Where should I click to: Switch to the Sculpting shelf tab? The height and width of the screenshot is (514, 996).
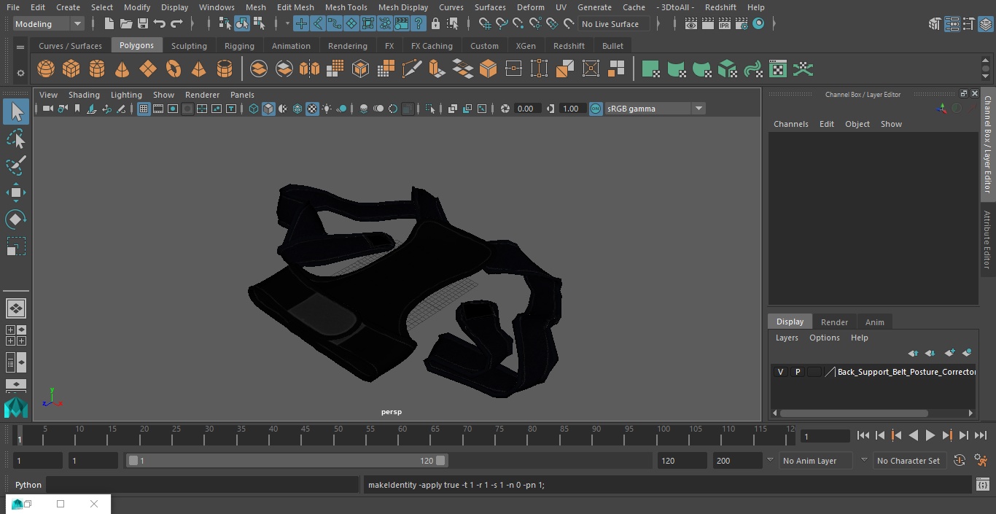(x=189, y=46)
